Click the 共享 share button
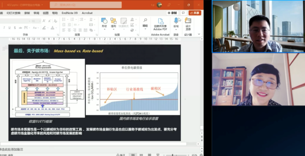The height and width of the screenshot is (156, 305). (195, 13)
